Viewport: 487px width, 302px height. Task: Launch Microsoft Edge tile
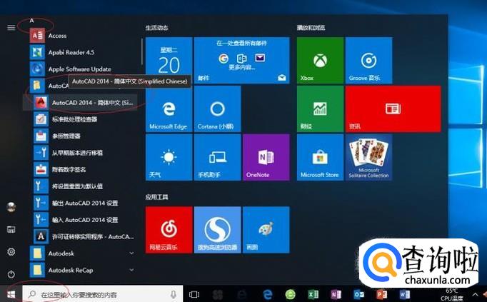pos(169,109)
